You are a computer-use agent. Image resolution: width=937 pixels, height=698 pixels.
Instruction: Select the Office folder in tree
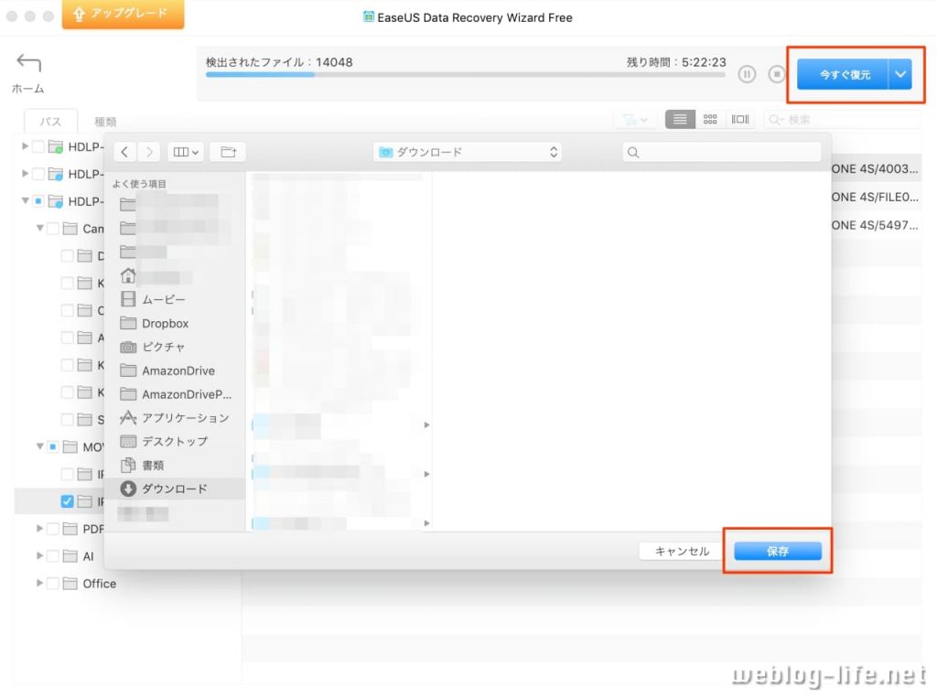(x=99, y=584)
